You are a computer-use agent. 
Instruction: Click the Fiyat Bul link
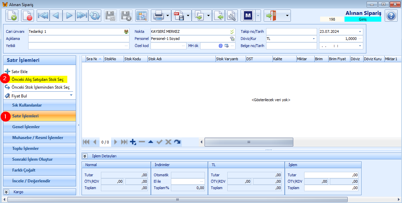(x=19, y=96)
